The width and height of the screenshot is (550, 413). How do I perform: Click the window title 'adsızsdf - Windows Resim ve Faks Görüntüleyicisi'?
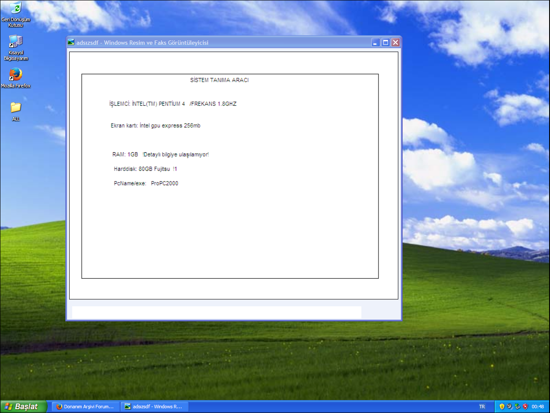pos(142,43)
